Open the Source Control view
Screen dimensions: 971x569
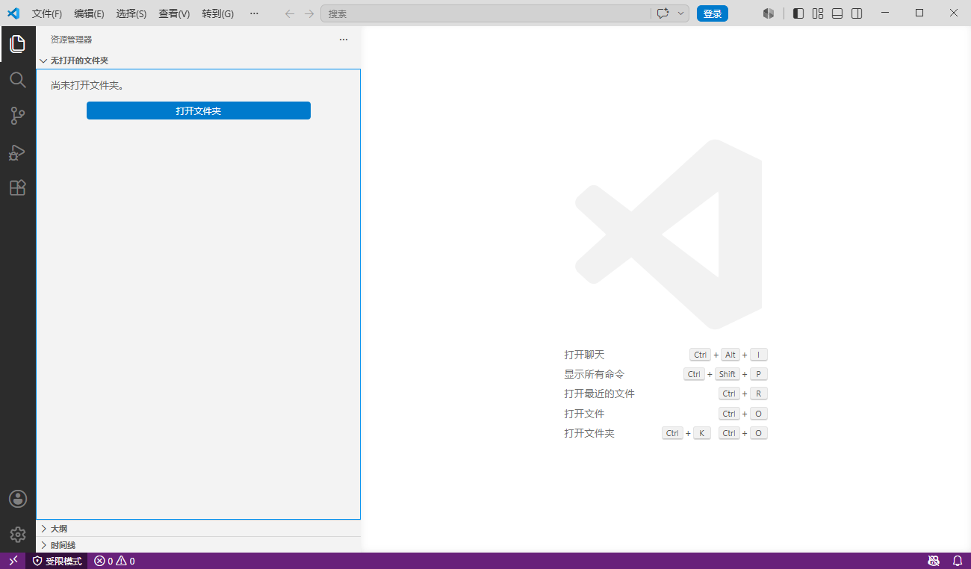pyautogui.click(x=17, y=116)
